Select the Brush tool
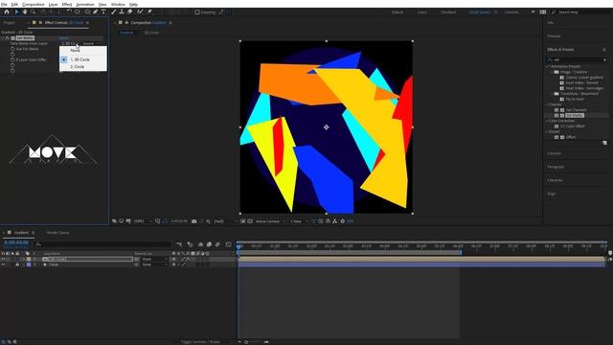The image size is (613, 345). [113, 12]
